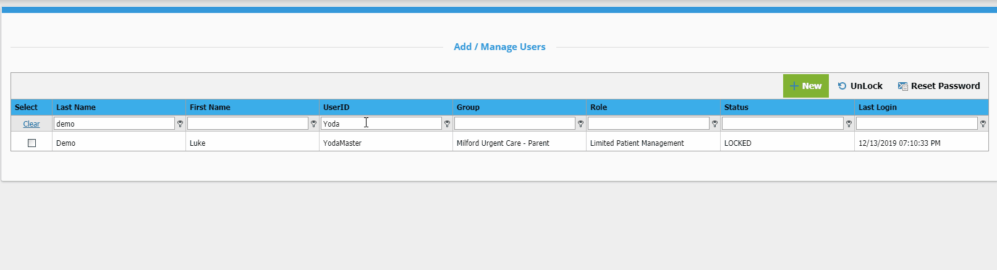Click the Role column filter icon

pyautogui.click(x=715, y=124)
